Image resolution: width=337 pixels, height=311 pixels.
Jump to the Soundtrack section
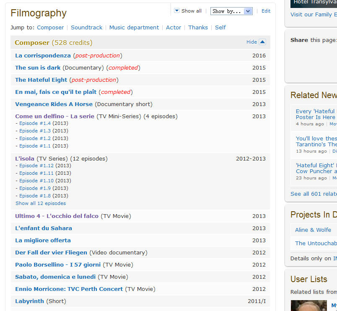(x=87, y=28)
